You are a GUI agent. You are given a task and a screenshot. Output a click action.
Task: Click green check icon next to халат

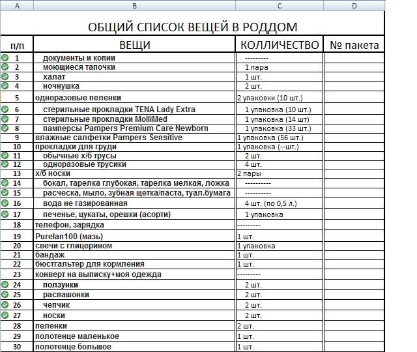coord(5,77)
